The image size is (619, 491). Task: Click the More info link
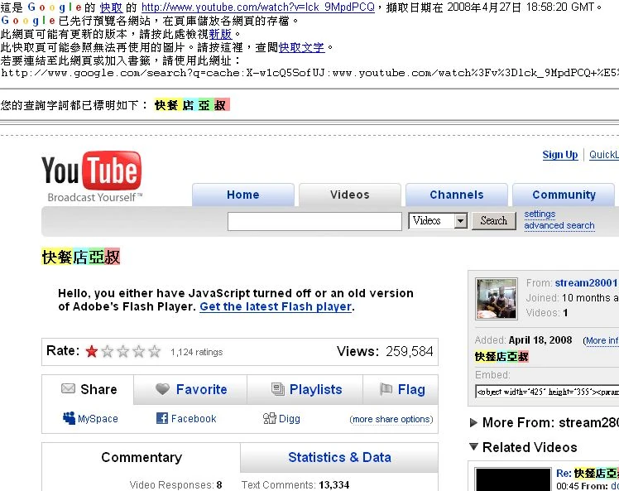pos(602,340)
